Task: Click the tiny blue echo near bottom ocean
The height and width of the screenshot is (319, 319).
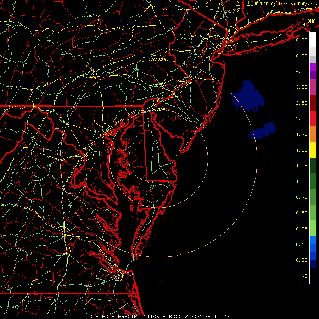Action: pos(161,281)
